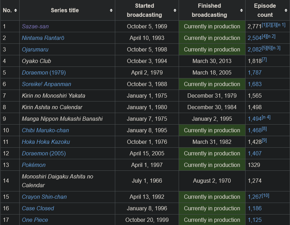Open citation [6] for Ojarumaru
Viewport: 290px width, 225px height.
[x=269, y=48]
